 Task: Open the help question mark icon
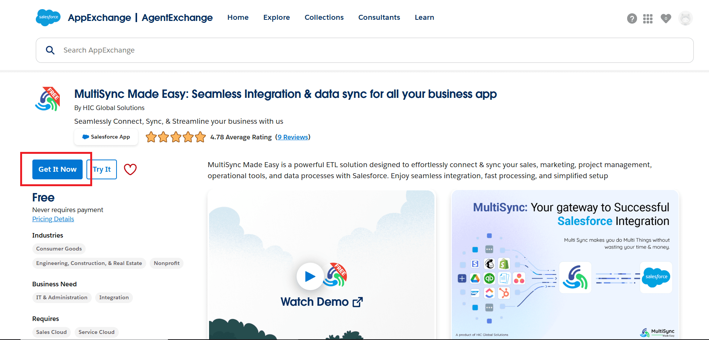(x=632, y=18)
